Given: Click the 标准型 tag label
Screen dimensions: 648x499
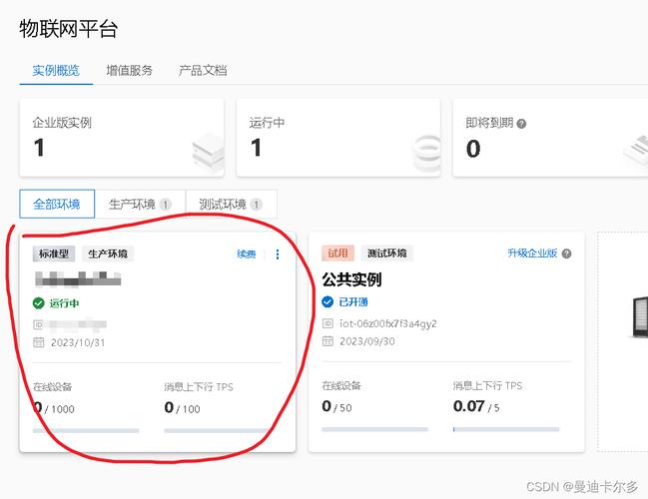Looking at the screenshot, I should [54, 253].
